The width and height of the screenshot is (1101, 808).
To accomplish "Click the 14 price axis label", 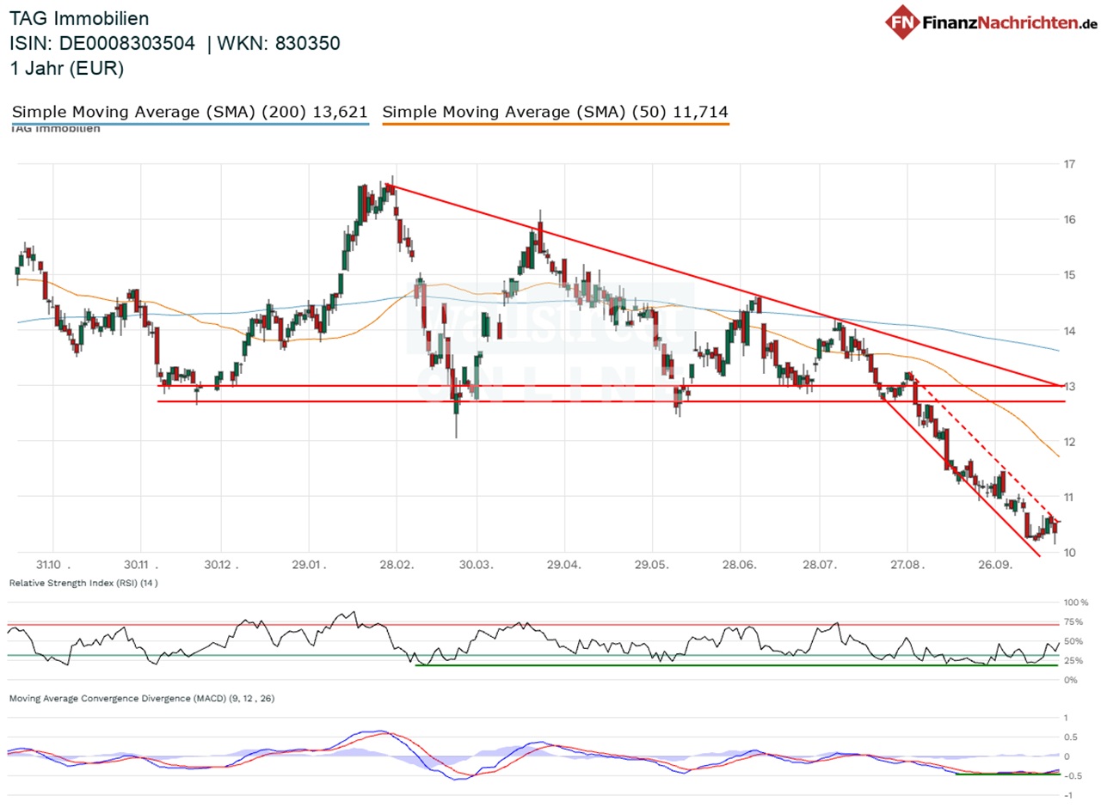I will click(x=1070, y=331).
